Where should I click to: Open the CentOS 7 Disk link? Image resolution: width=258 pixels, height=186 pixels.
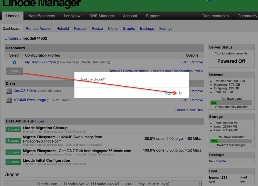[25, 91]
